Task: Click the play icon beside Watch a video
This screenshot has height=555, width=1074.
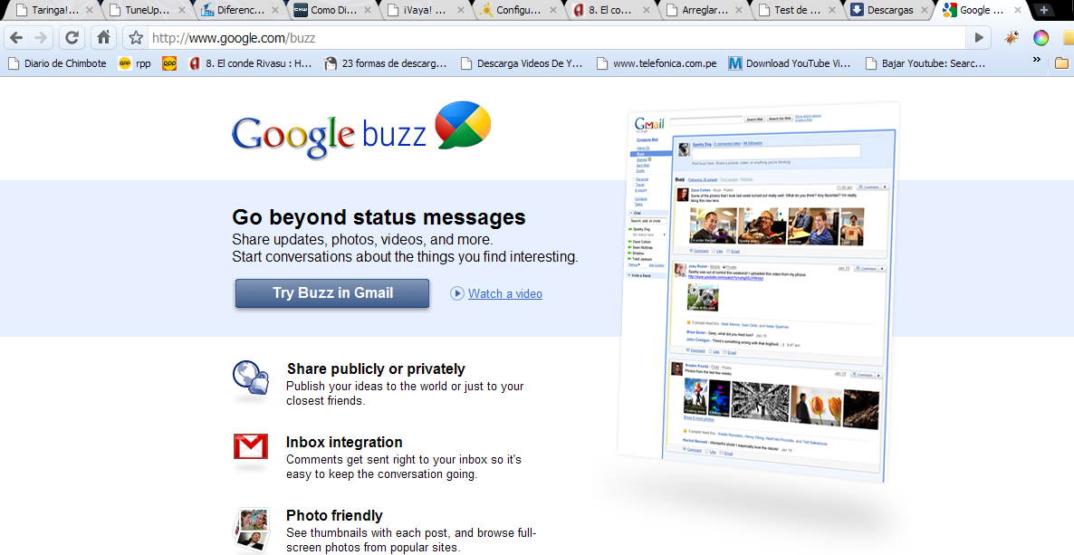Action: point(457,294)
